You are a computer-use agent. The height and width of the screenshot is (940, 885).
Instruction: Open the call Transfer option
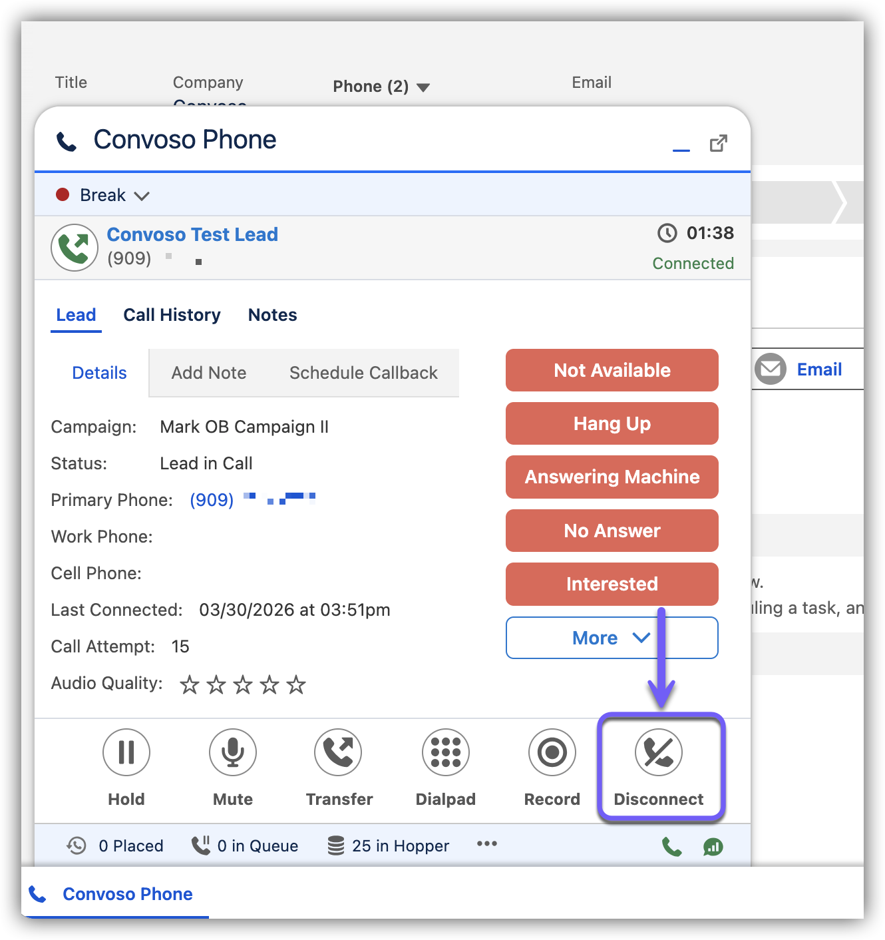tap(338, 753)
